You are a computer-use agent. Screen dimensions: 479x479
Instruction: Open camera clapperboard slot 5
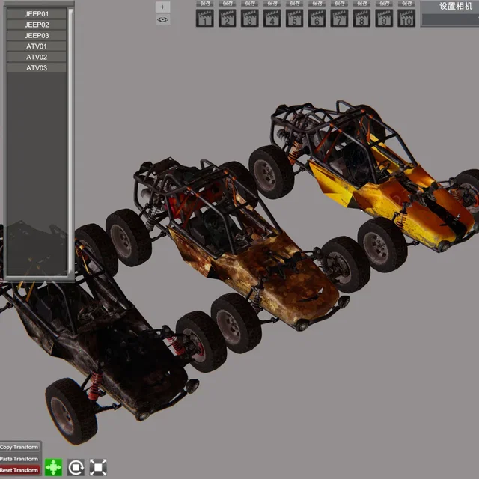click(x=294, y=18)
